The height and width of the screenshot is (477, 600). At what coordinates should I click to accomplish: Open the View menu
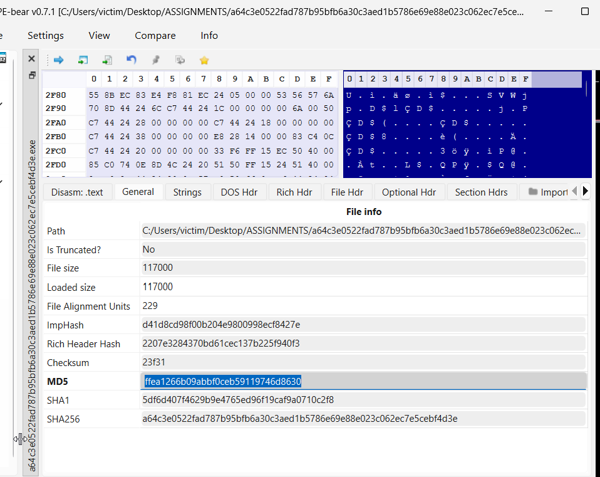coord(99,36)
